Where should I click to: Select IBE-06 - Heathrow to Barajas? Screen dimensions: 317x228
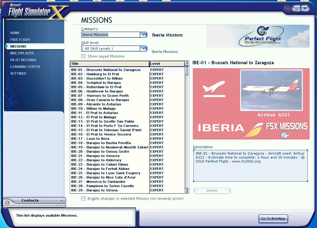click(x=127, y=91)
